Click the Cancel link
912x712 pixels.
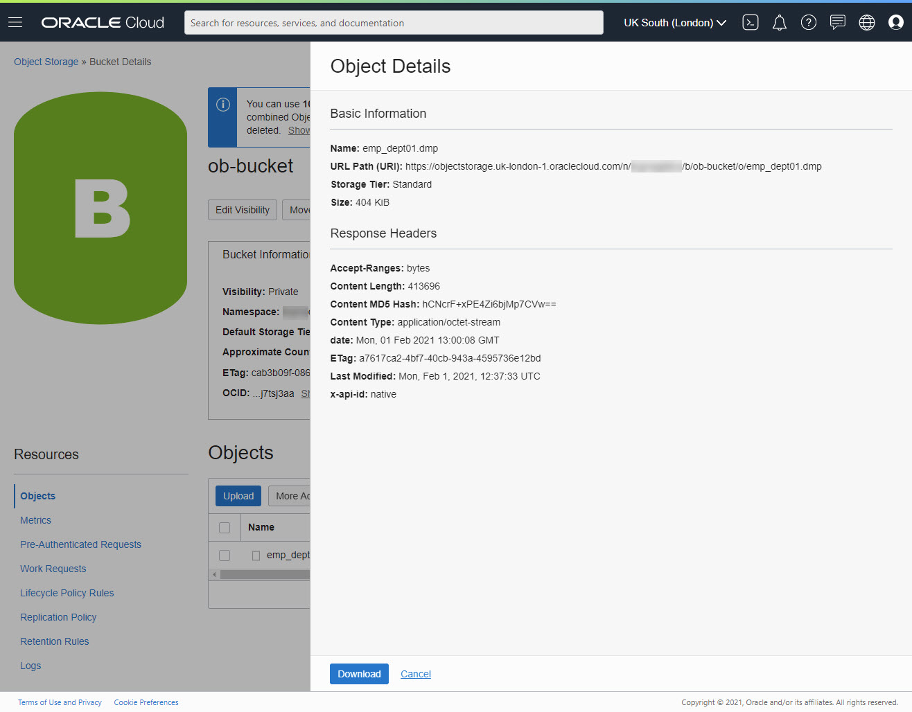coord(416,674)
